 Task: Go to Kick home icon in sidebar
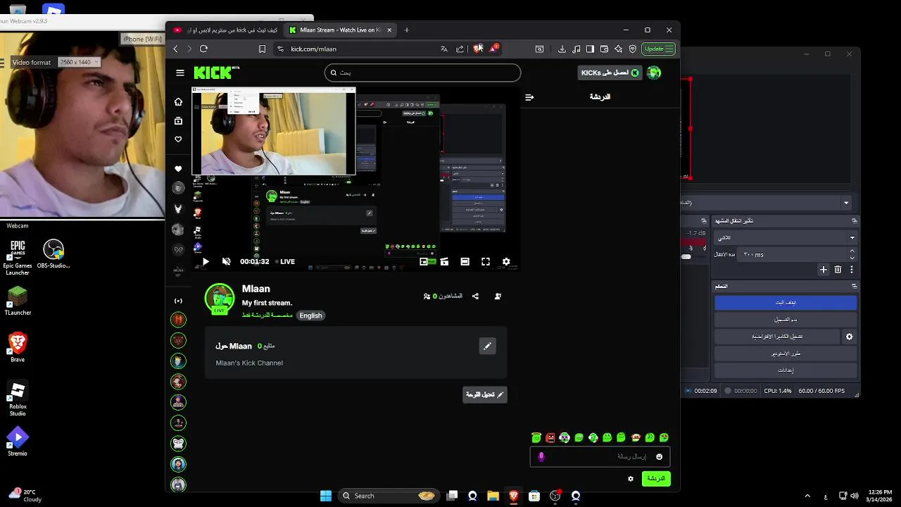178,102
